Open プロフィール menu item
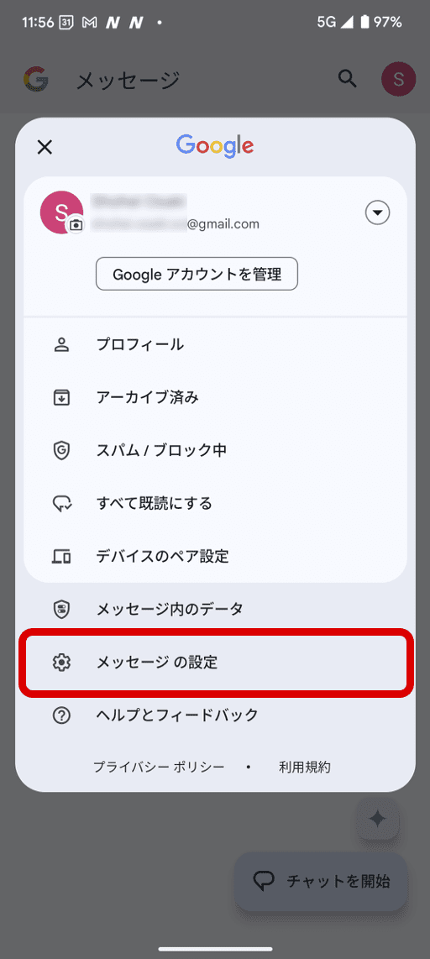 click(215, 344)
